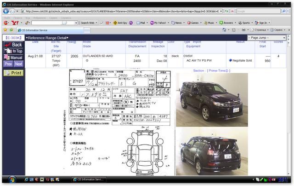Open the Страница (Page) menu
The image size is (294, 186).
(259, 30)
